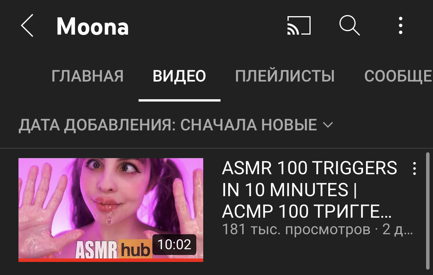Open the top-right three-dot options menu
The height and width of the screenshot is (275, 433).
400,26
